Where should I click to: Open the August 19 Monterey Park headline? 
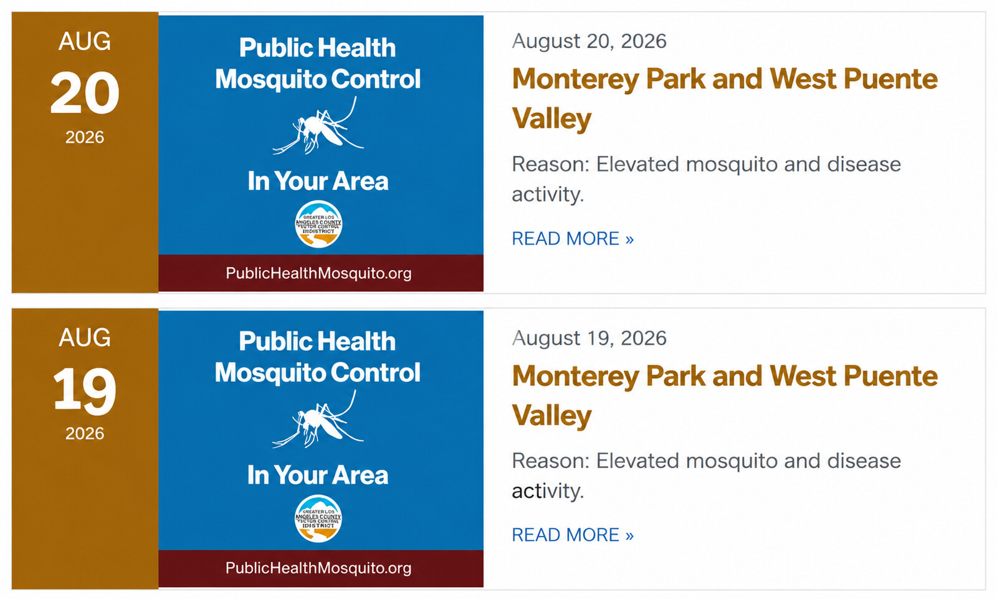725,396
